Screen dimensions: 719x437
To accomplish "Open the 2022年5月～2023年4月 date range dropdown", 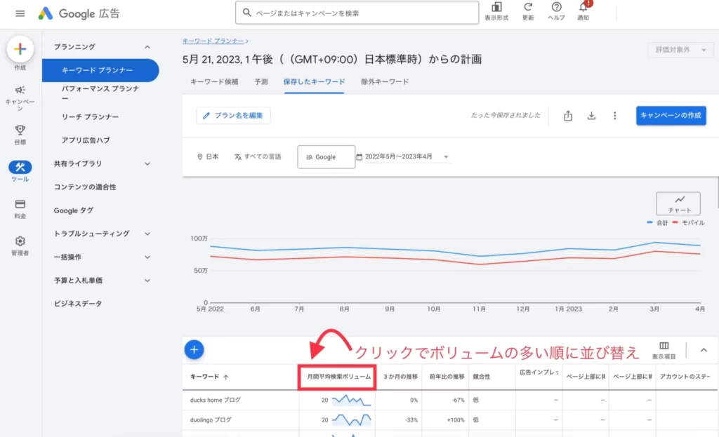I will (403, 156).
